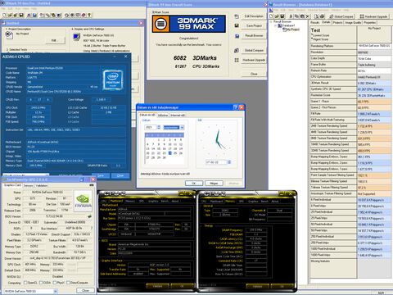
Task: Switch to the Image Quality tab
Action: point(353,23)
